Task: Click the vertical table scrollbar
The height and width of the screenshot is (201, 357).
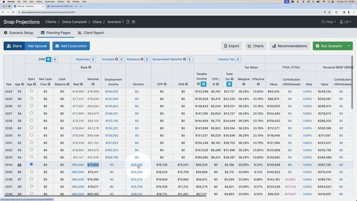Action: coord(352,82)
